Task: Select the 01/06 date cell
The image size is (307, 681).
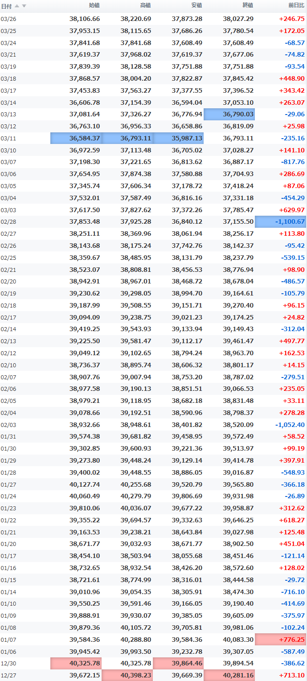Action: pos(8,652)
